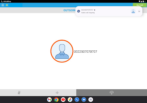Open Google Photos from the taskbar
Screen dimensions: 147x103
(x=70, y=100)
